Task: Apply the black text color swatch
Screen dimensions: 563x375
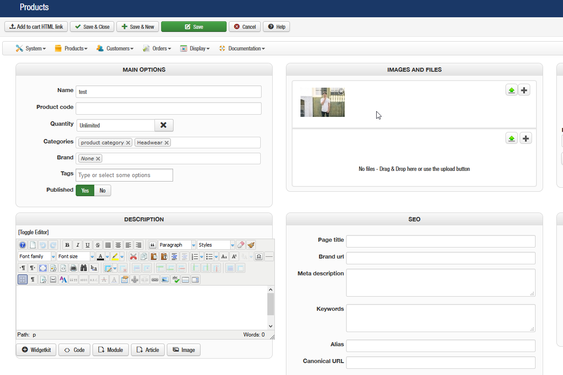Action: pos(100,256)
